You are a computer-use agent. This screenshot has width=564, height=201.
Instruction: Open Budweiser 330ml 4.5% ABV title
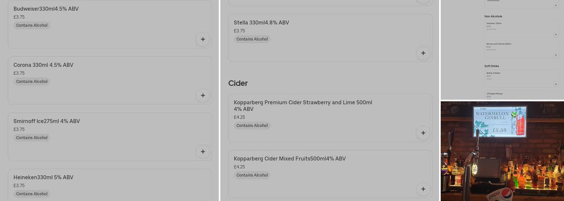click(x=46, y=9)
